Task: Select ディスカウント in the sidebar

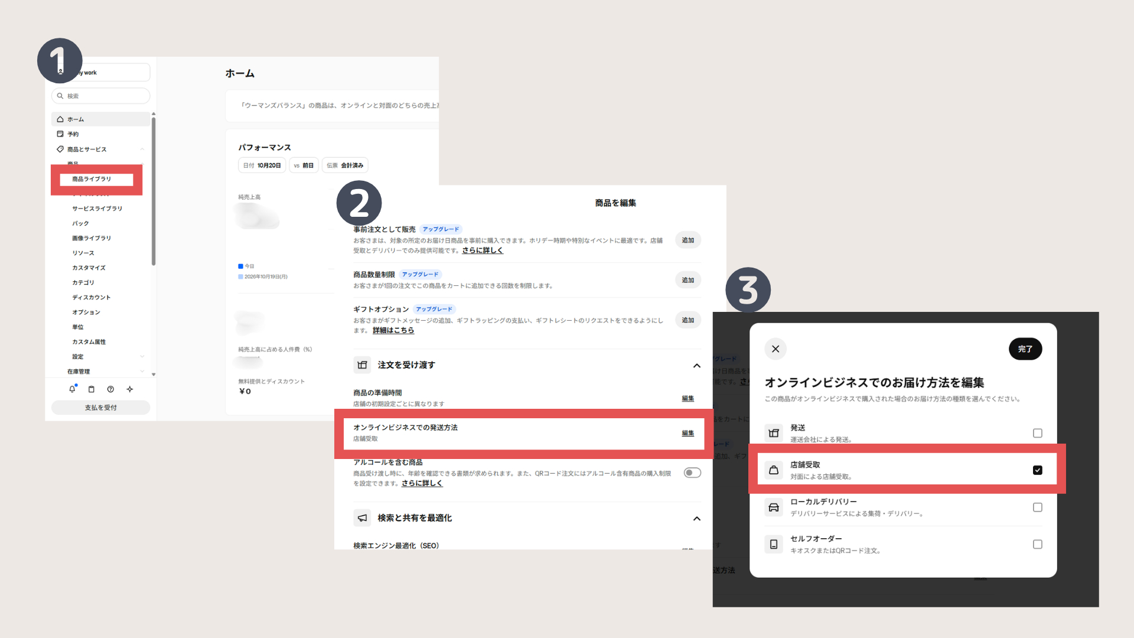Action: click(92, 297)
